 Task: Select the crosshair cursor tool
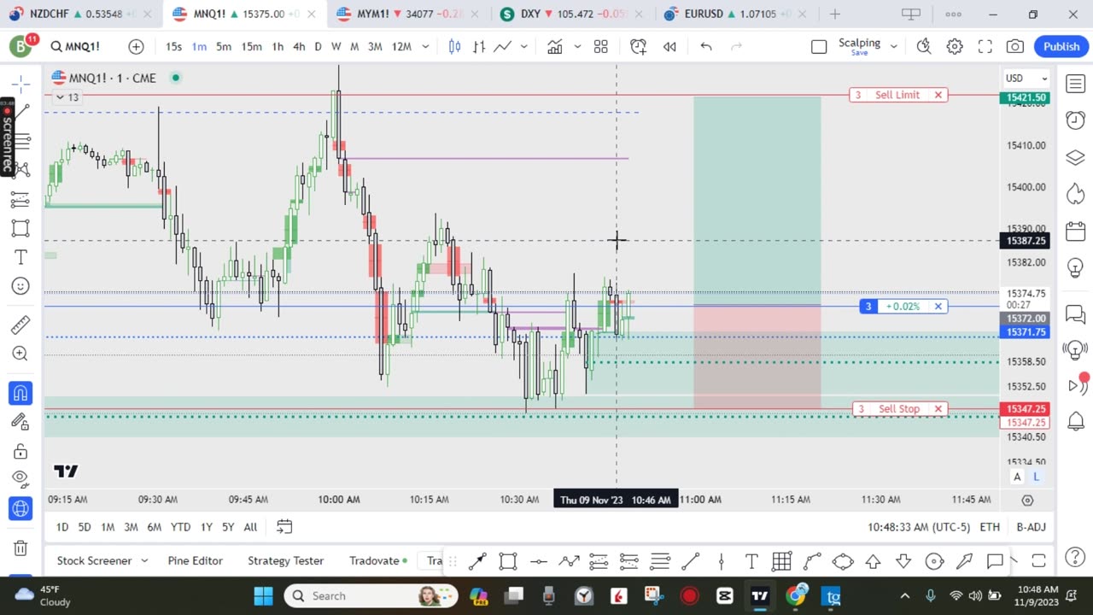click(x=21, y=83)
